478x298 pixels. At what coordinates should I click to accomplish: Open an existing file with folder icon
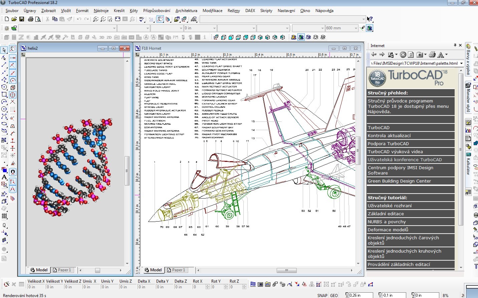coord(14,19)
